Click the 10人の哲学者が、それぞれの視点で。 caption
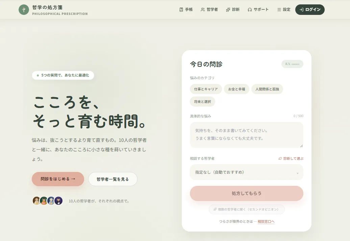This screenshot has height=241, width=350. click(x=99, y=201)
